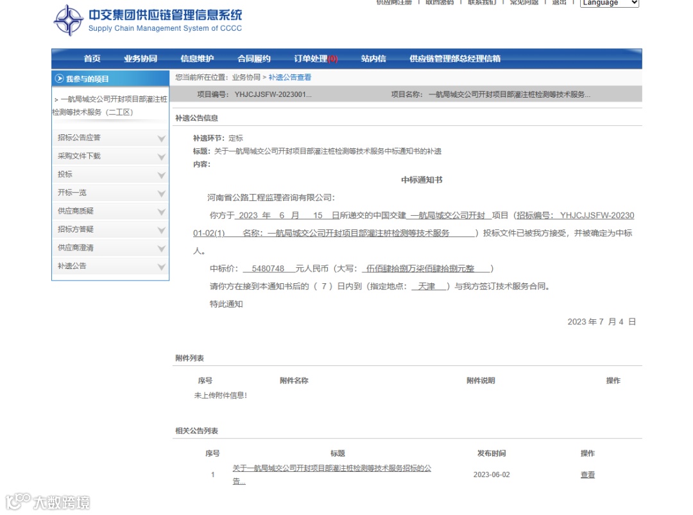Click the 附件名称 column header

294,381
